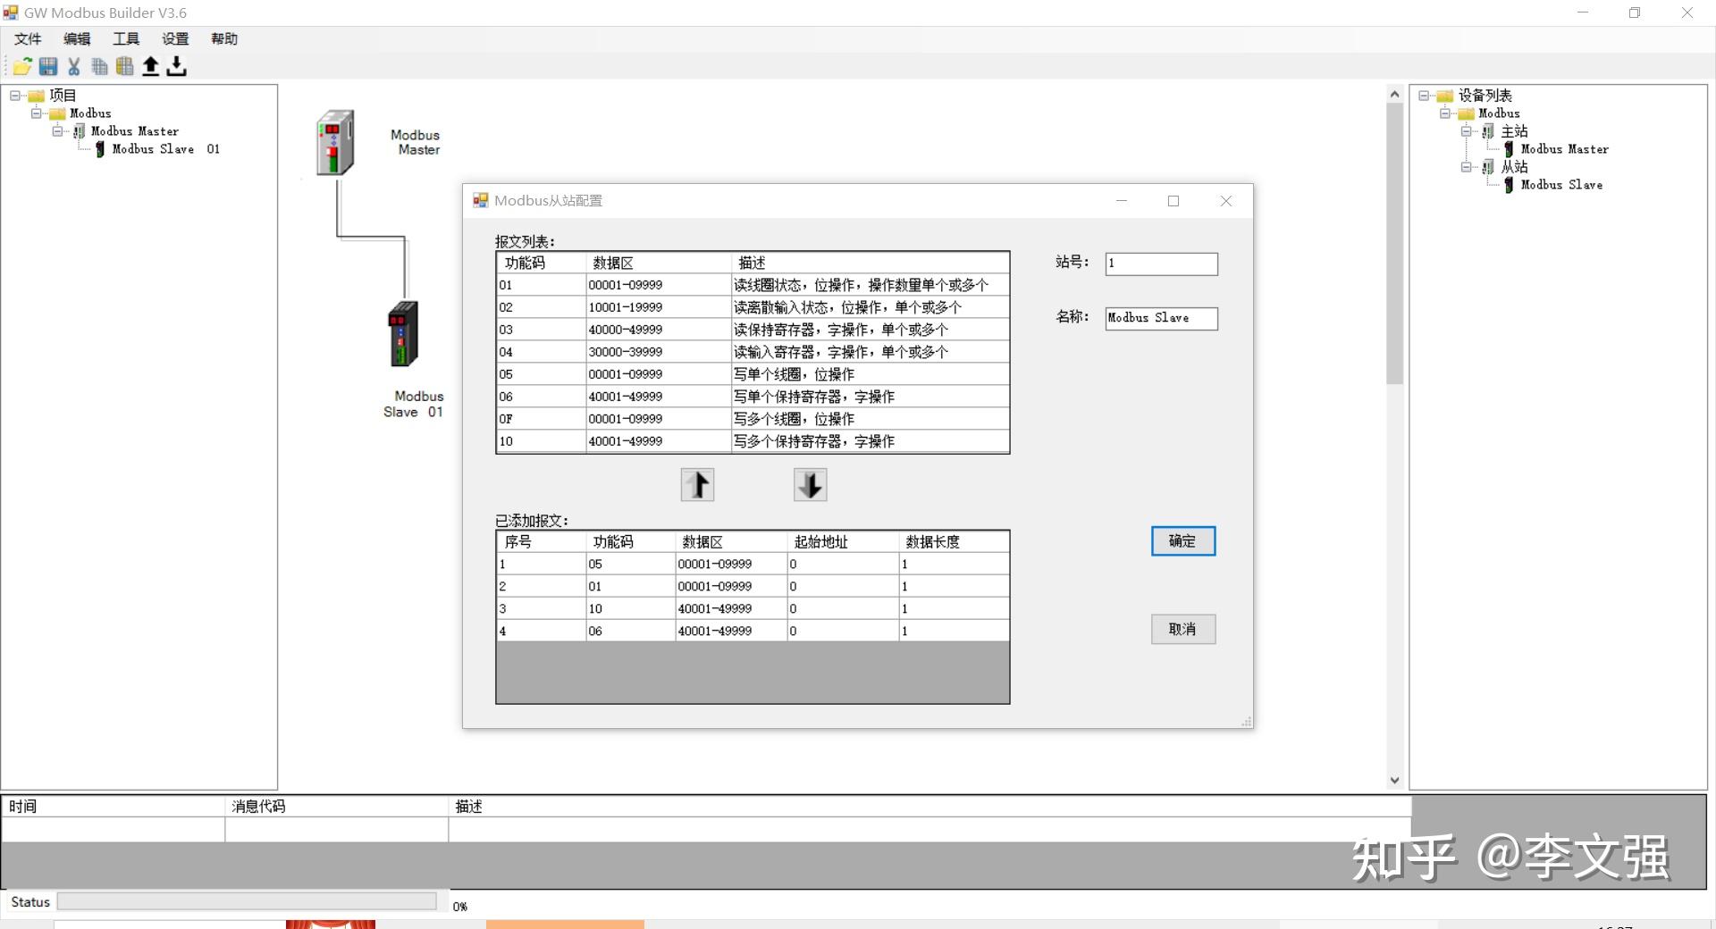Collapse the 主站 node in the right panel

[x=1467, y=130]
